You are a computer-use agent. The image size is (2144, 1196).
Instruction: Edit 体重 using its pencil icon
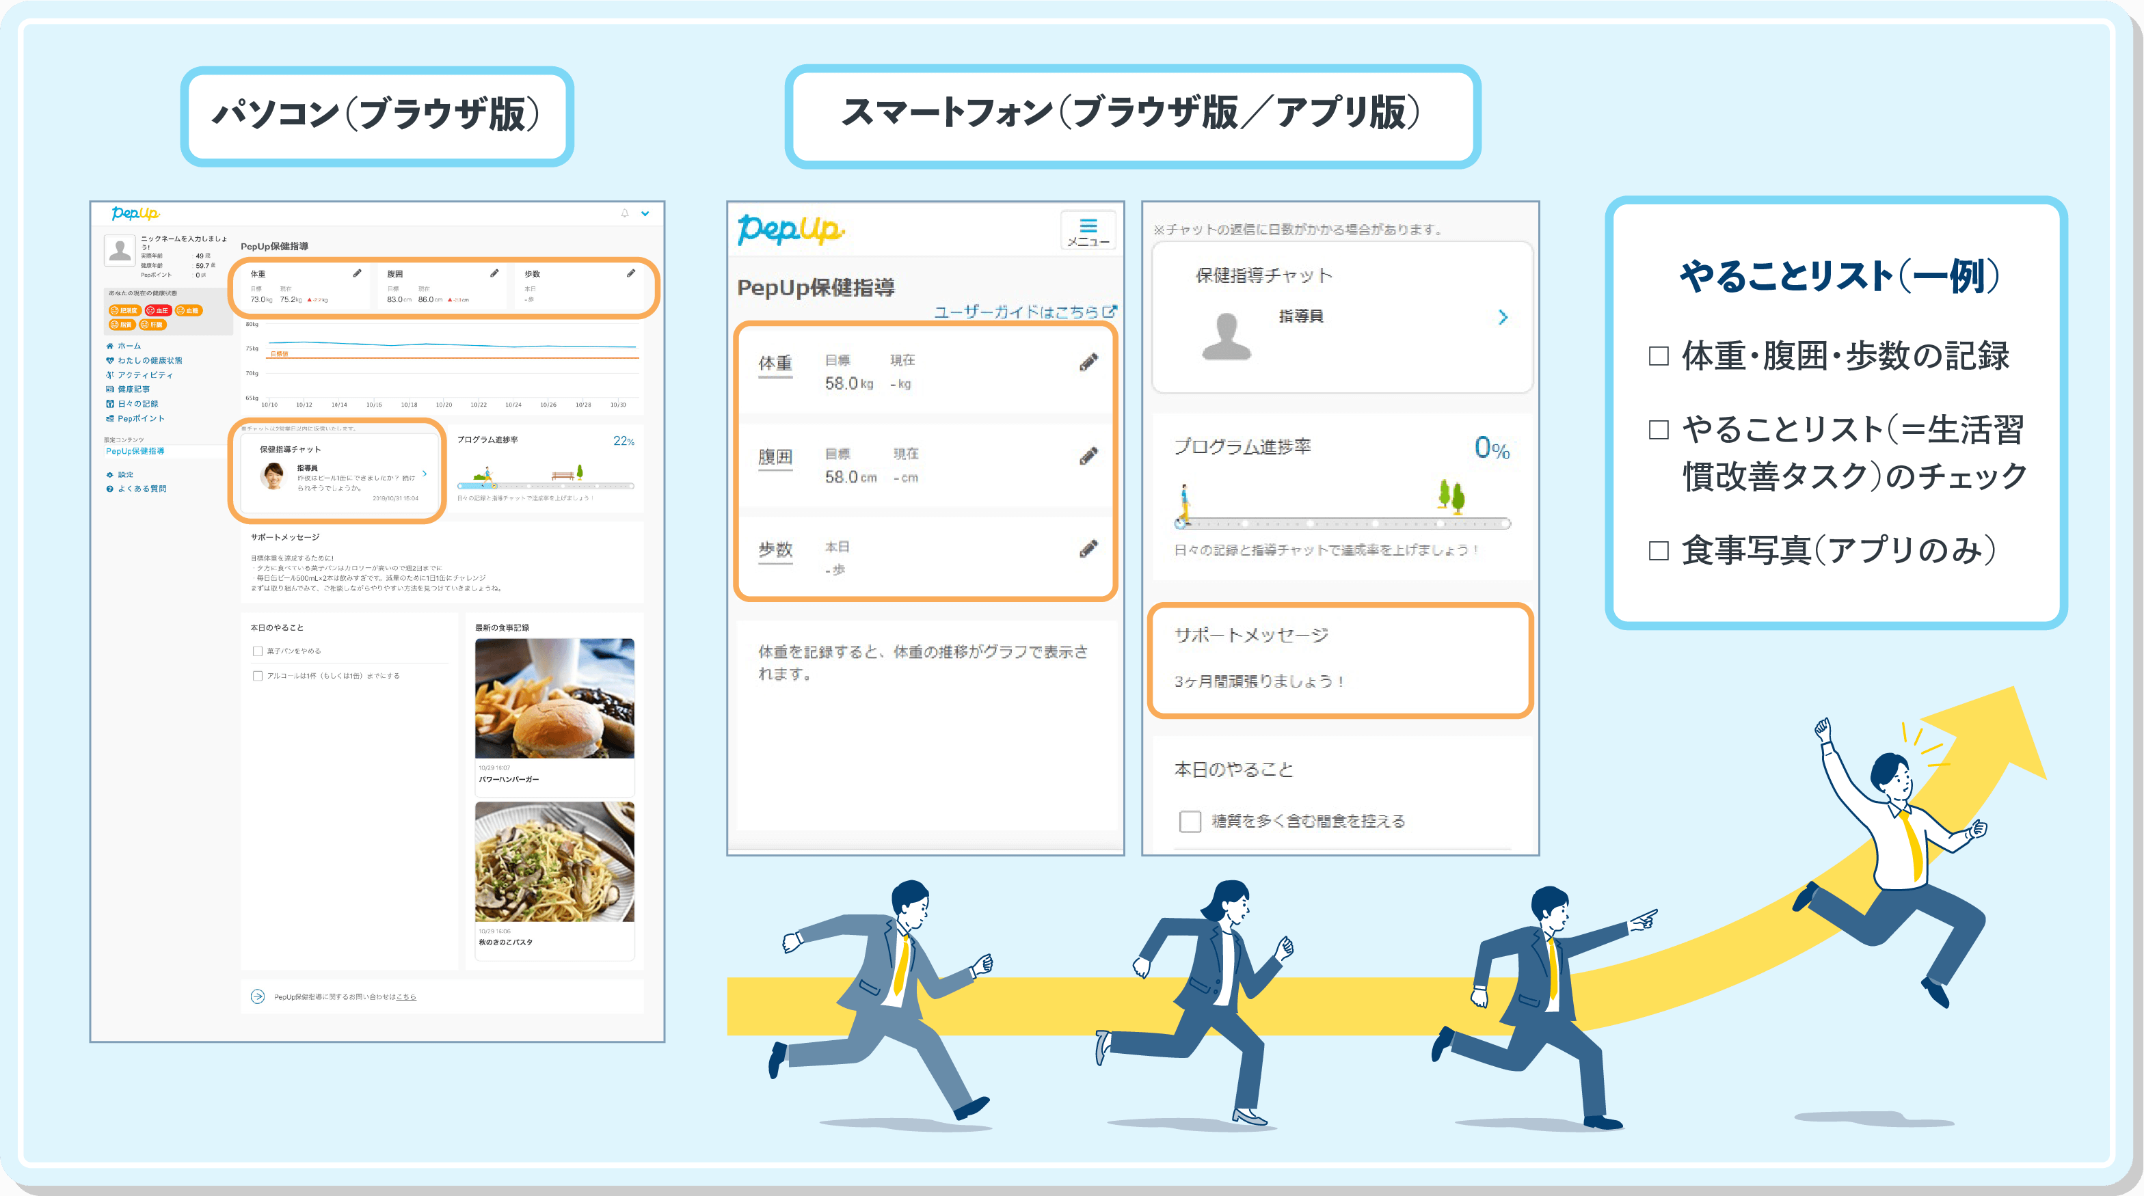click(x=358, y=273)
